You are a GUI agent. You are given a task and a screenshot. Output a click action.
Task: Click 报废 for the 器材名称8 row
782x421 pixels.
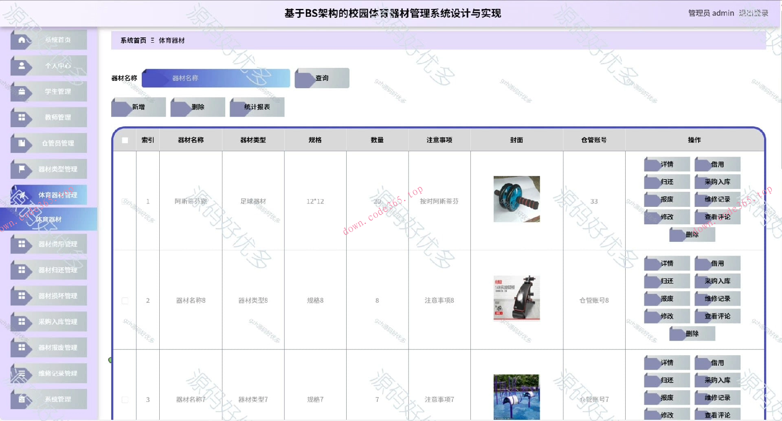[667, 298]
